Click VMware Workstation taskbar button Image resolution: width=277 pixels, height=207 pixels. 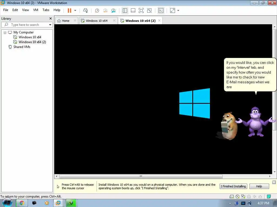tap(58, 203)
